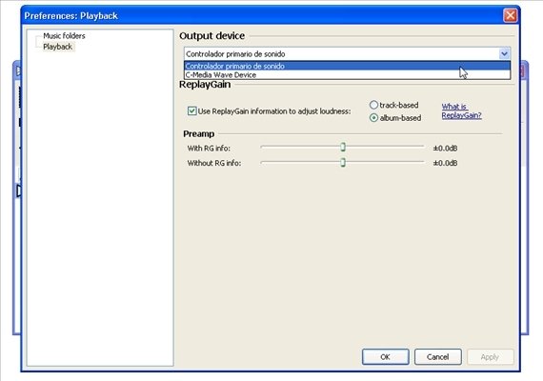The image size is (543, 381).
Task: Click the ±0.0dB value beside Without RG info
Action: [445, 163]
